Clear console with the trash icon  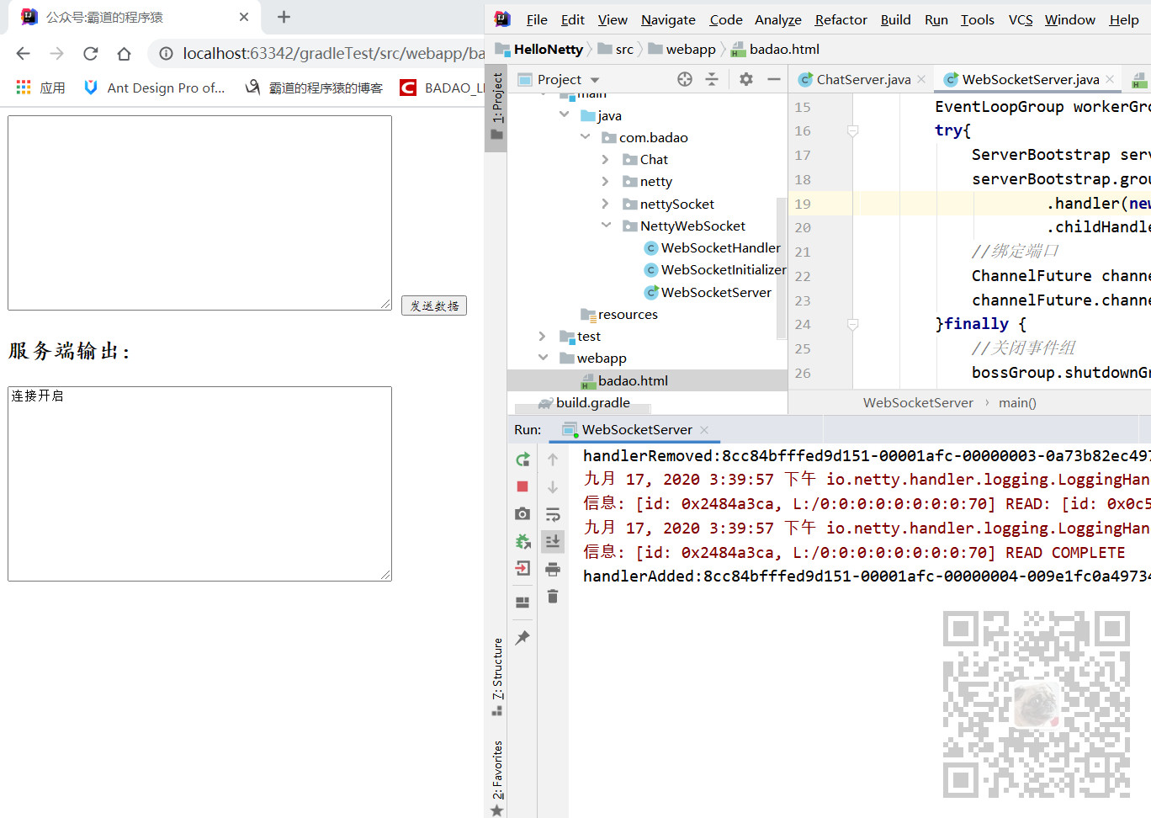(x=553, y=596)
